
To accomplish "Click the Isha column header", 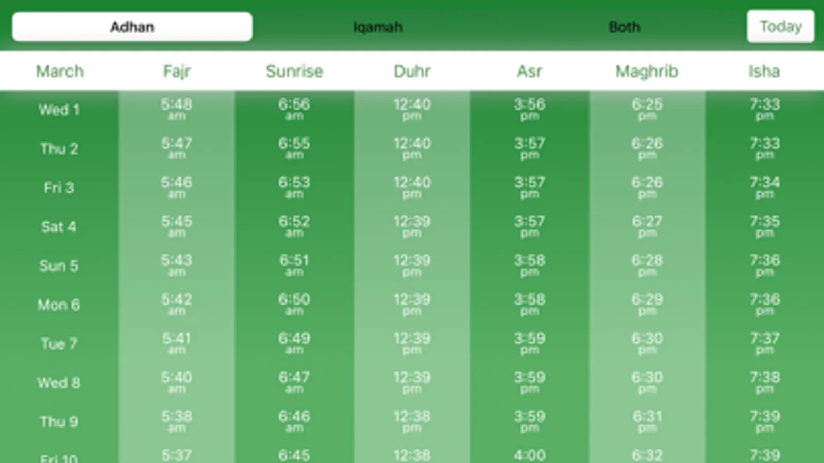I will [764, 71].
